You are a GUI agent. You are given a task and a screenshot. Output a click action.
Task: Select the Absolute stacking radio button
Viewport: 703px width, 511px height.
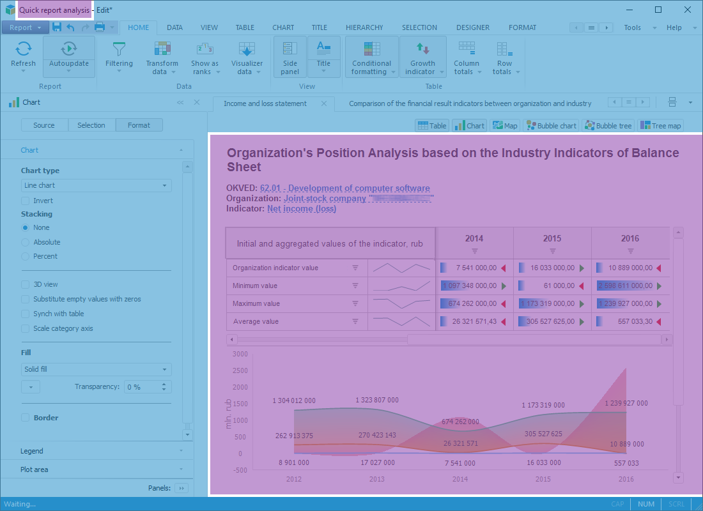26,242
